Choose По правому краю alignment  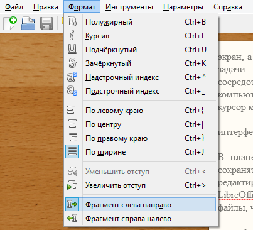(x=141, y=138)
